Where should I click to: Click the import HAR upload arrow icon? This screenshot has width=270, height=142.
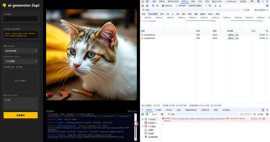point(216,6)
